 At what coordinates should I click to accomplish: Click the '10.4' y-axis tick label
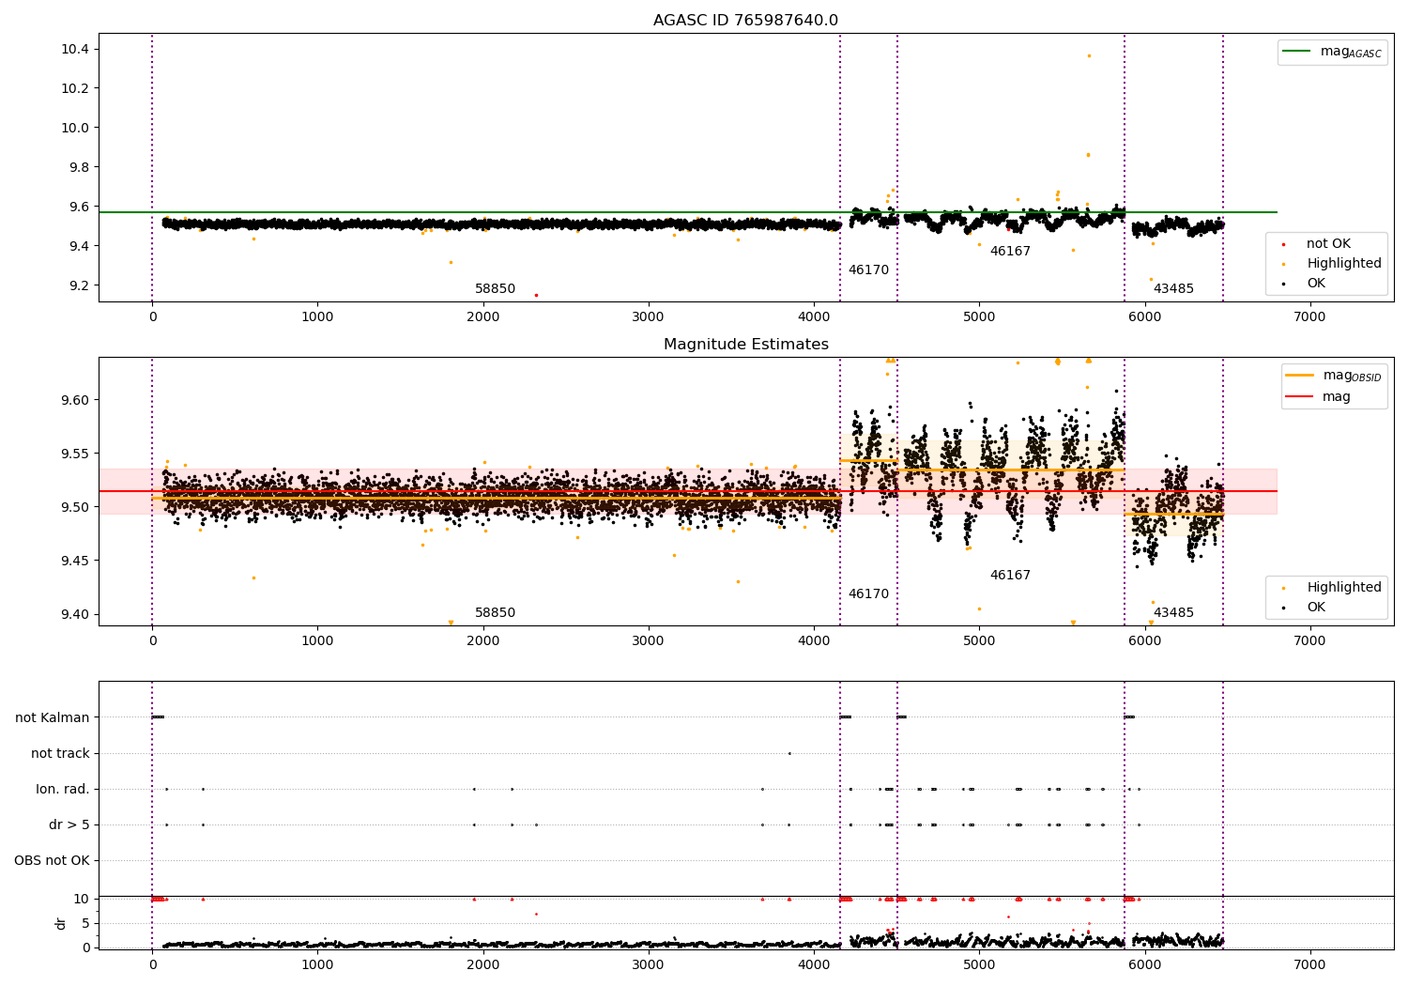(x=76, y=49)
